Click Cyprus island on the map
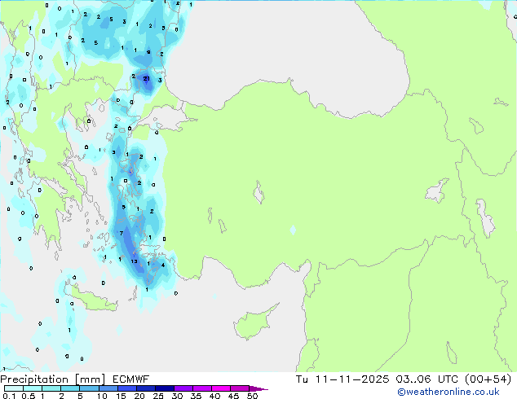The width and height of the screenshot is (517, 399). coord(252,324)
